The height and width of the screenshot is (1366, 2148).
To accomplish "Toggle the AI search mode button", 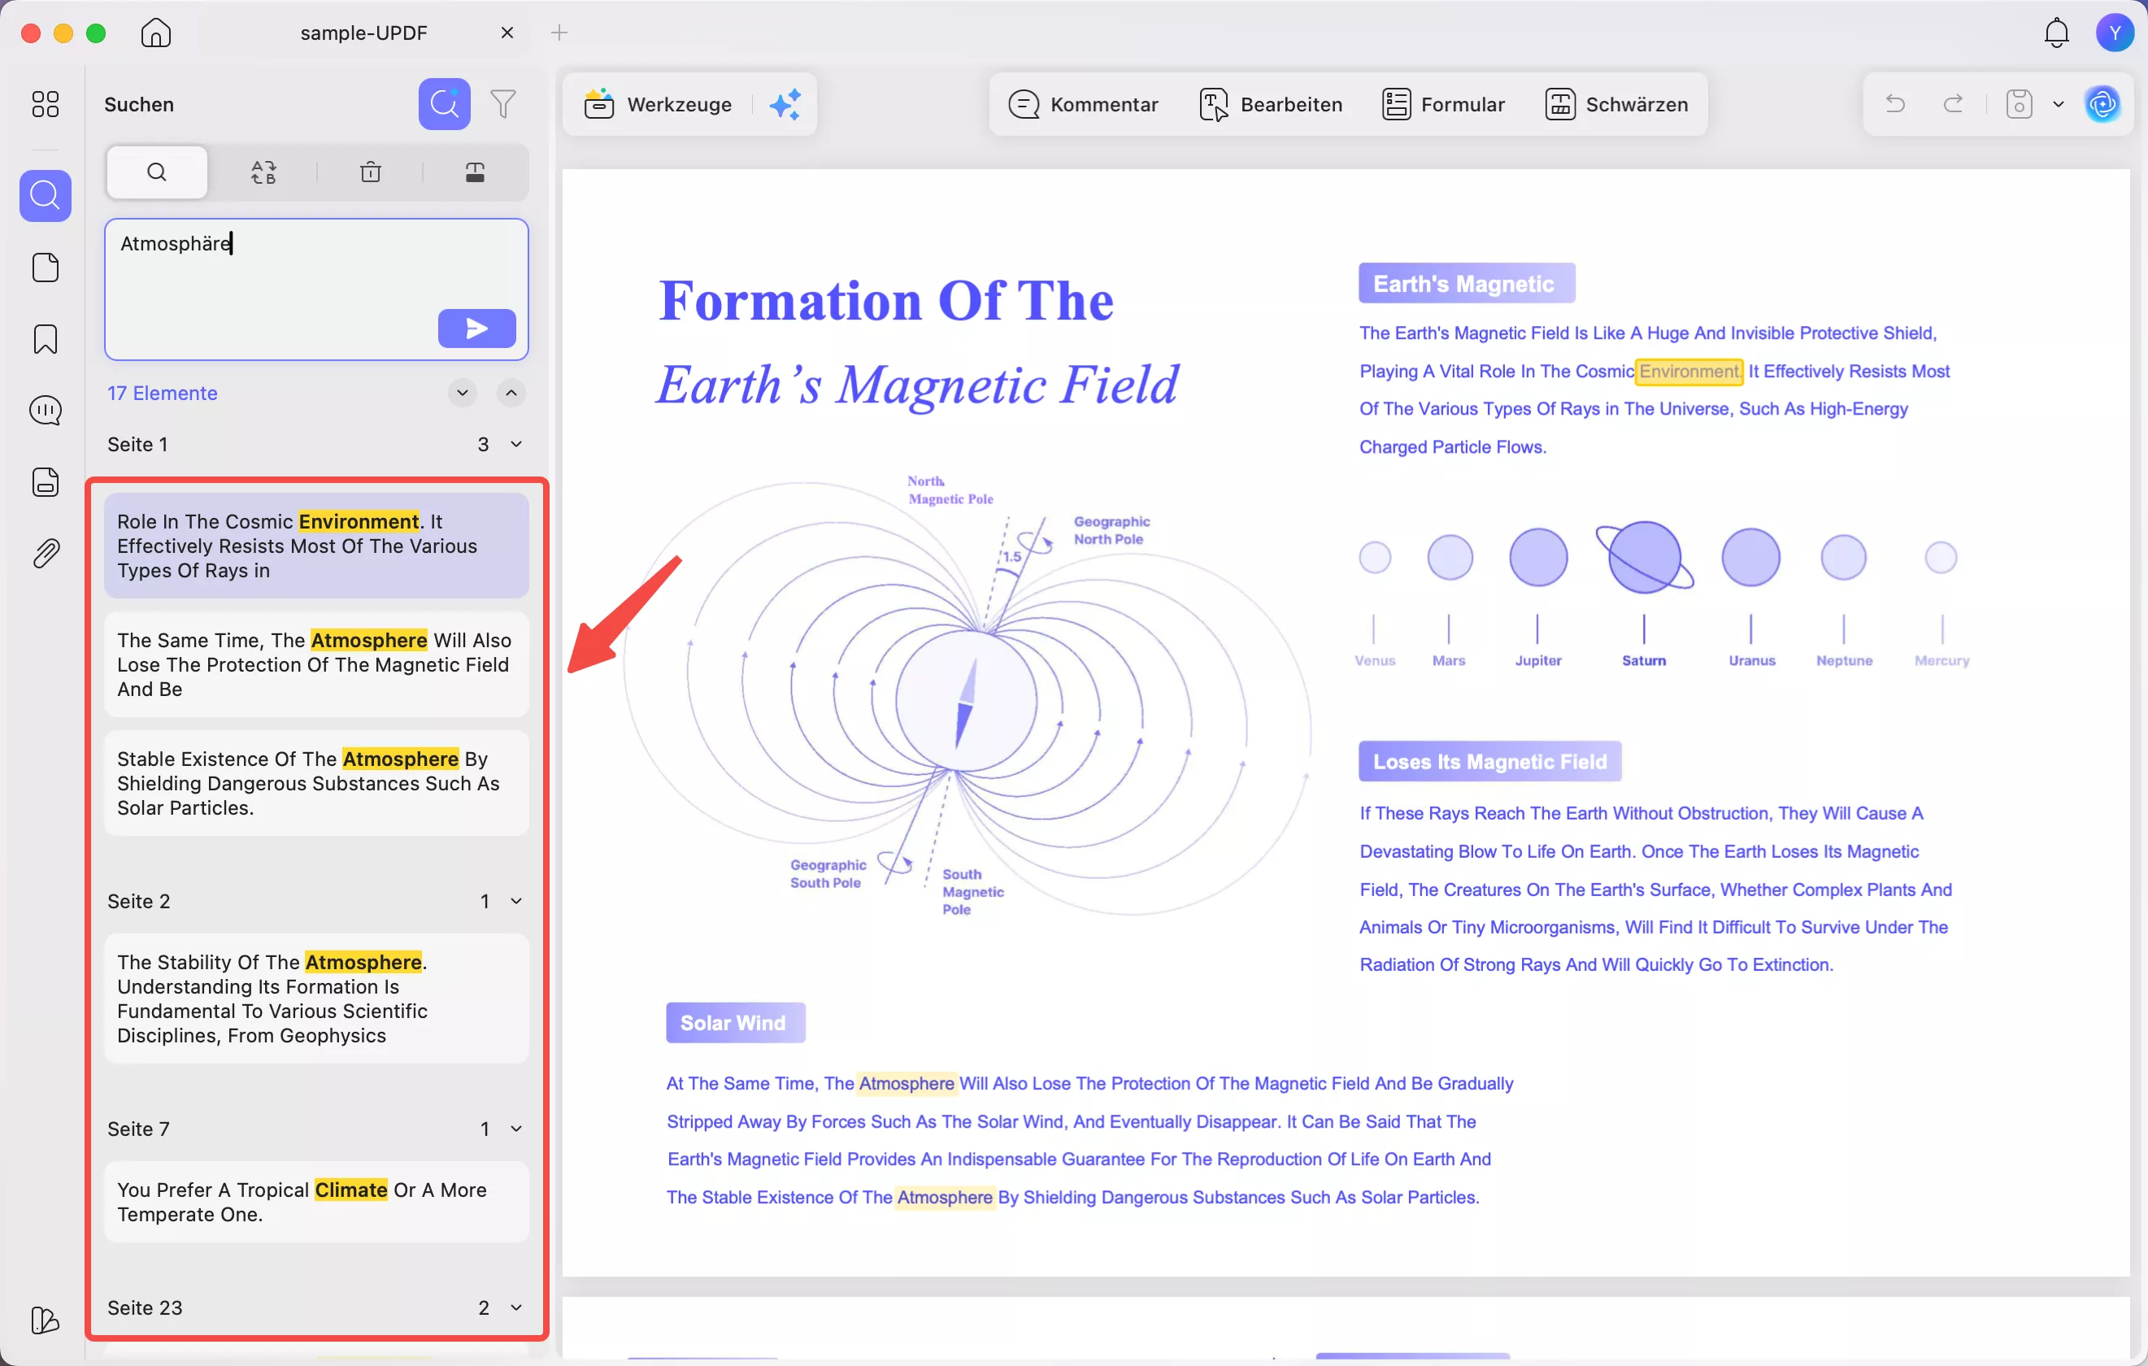I will 444,104.
